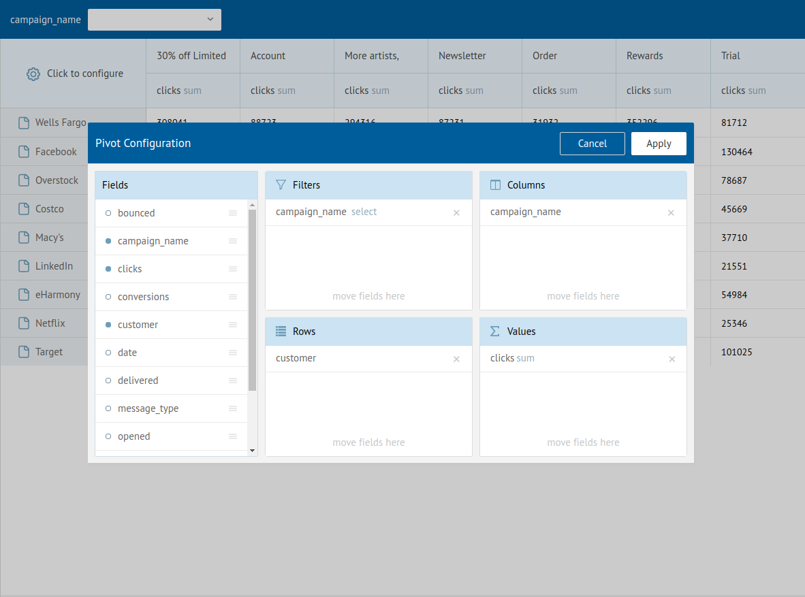This screenshot has height=597, width=805.
Task: Click the Fields list vertical scrollbar thumb
Action: [x=252, y=300]
